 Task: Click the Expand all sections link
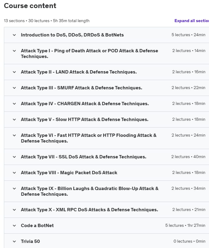pyautogui.click(x=192, y=21)
